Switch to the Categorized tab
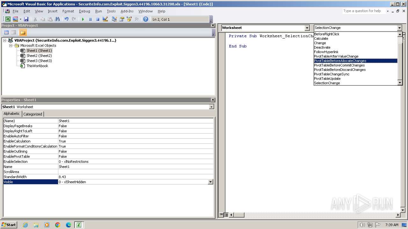This screenshot has width=408, height=229. tap(33, 114)
